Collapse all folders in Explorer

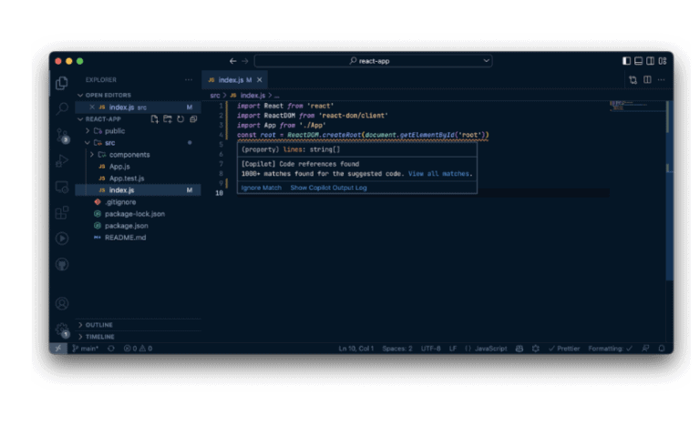[x=193, y=119]
